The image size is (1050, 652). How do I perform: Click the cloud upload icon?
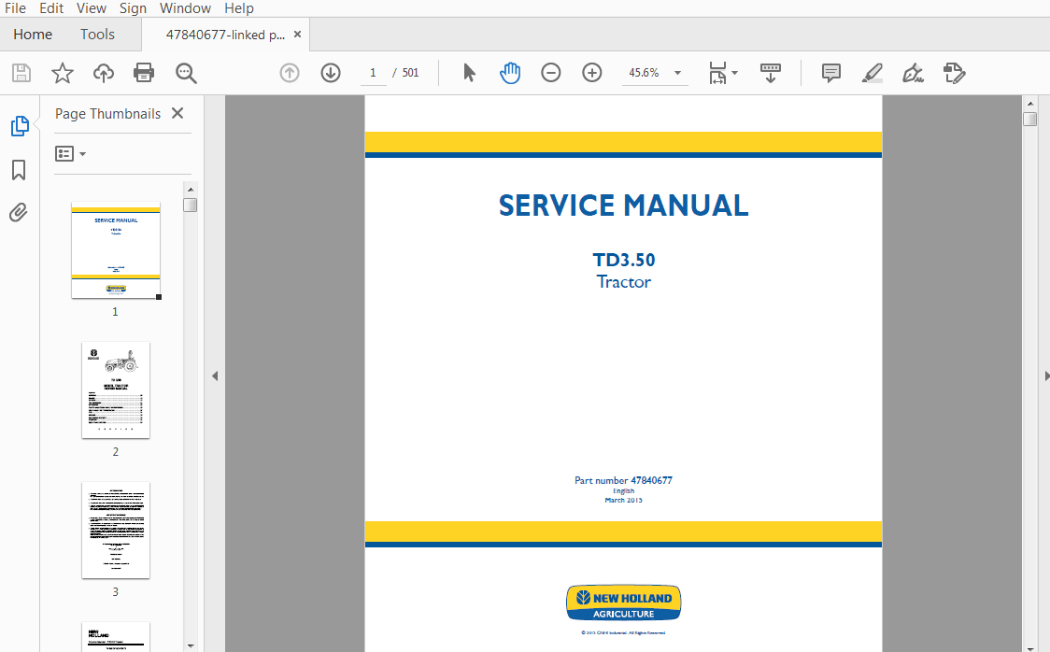pos(103,72)
